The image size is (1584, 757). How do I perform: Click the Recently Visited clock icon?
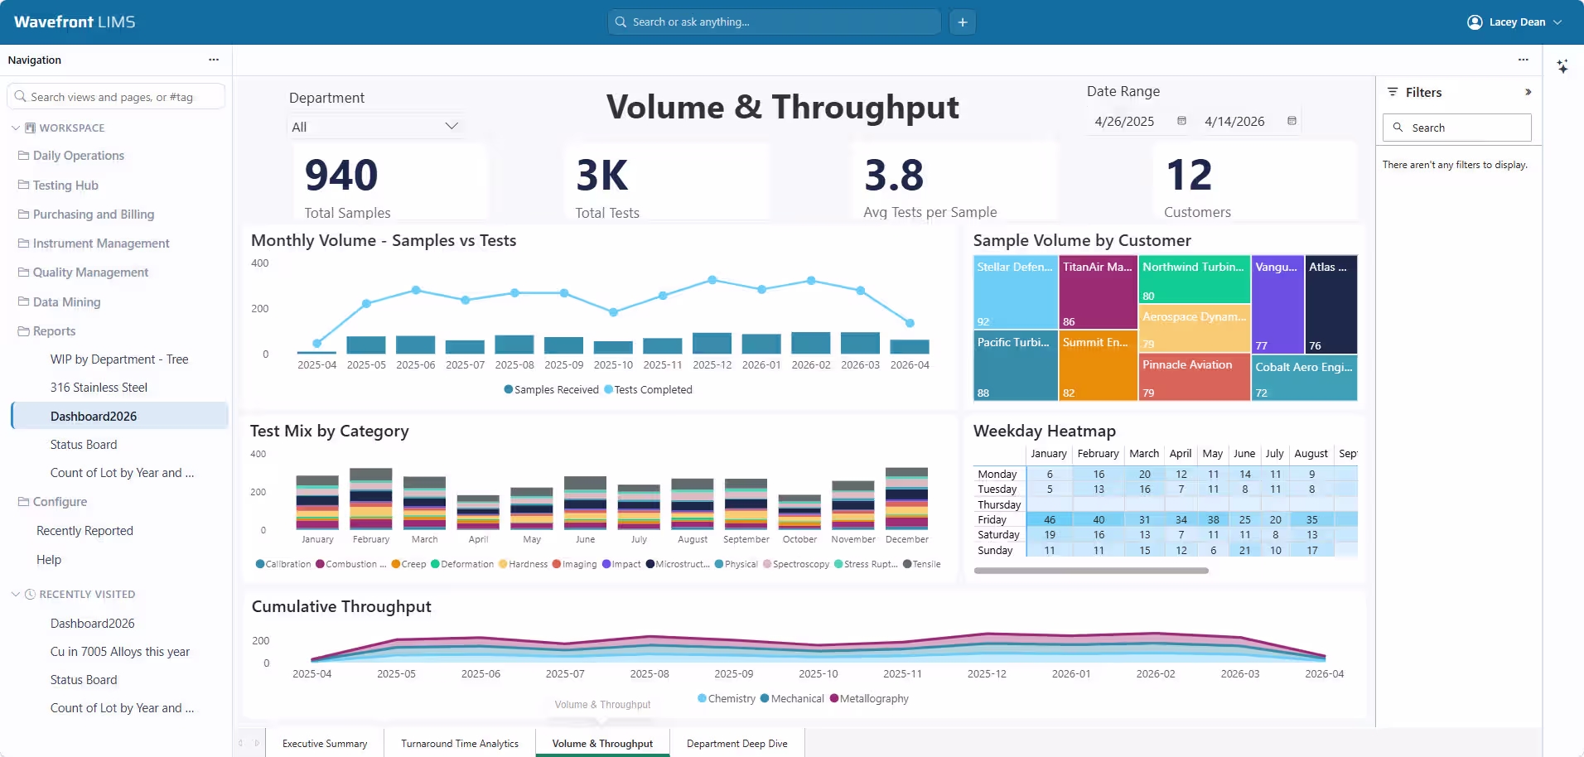(x=30, y=594)
